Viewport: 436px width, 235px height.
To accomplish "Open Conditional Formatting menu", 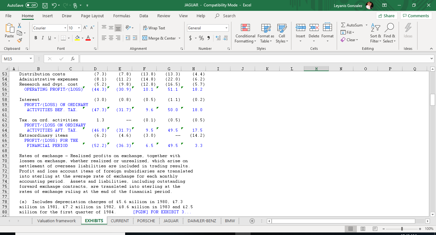I will point(245,33).
